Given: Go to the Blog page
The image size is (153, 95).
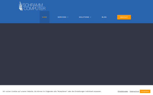Looking at the screenshot, I should tap(104, 17).
